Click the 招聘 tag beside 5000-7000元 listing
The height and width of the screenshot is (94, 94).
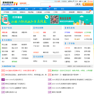[3, 88]
